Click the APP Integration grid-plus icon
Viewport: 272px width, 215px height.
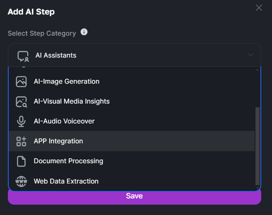21,141
